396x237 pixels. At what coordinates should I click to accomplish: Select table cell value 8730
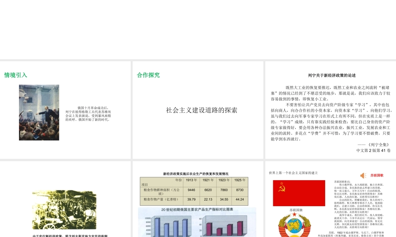(x=240, y=190)
